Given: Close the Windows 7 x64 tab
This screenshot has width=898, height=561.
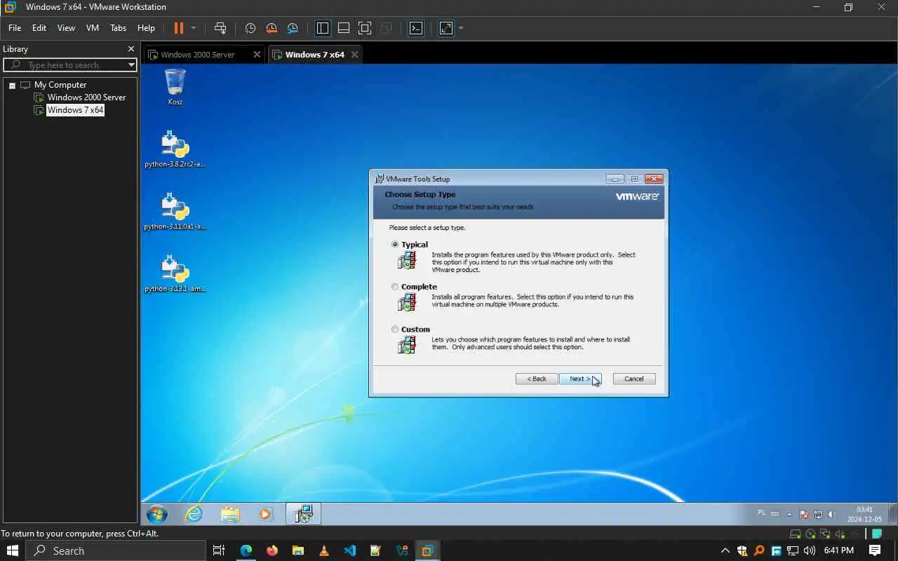Looking at the screenshot, I should pyautogui.click(x=354, y=55).
